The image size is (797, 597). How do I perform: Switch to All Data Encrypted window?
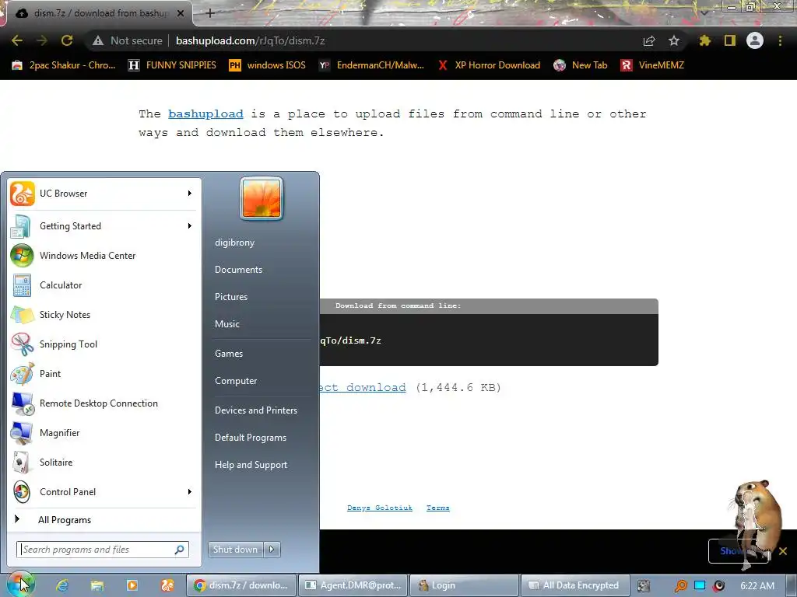(x=575, y=585)
